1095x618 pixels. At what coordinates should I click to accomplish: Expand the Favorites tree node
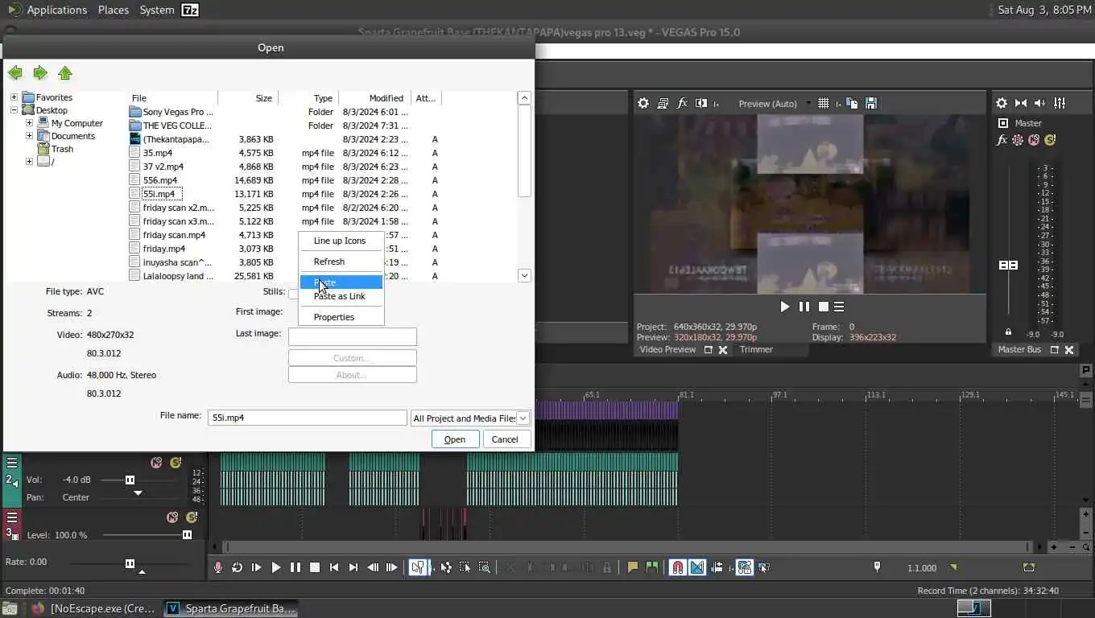tap(14, 97)
